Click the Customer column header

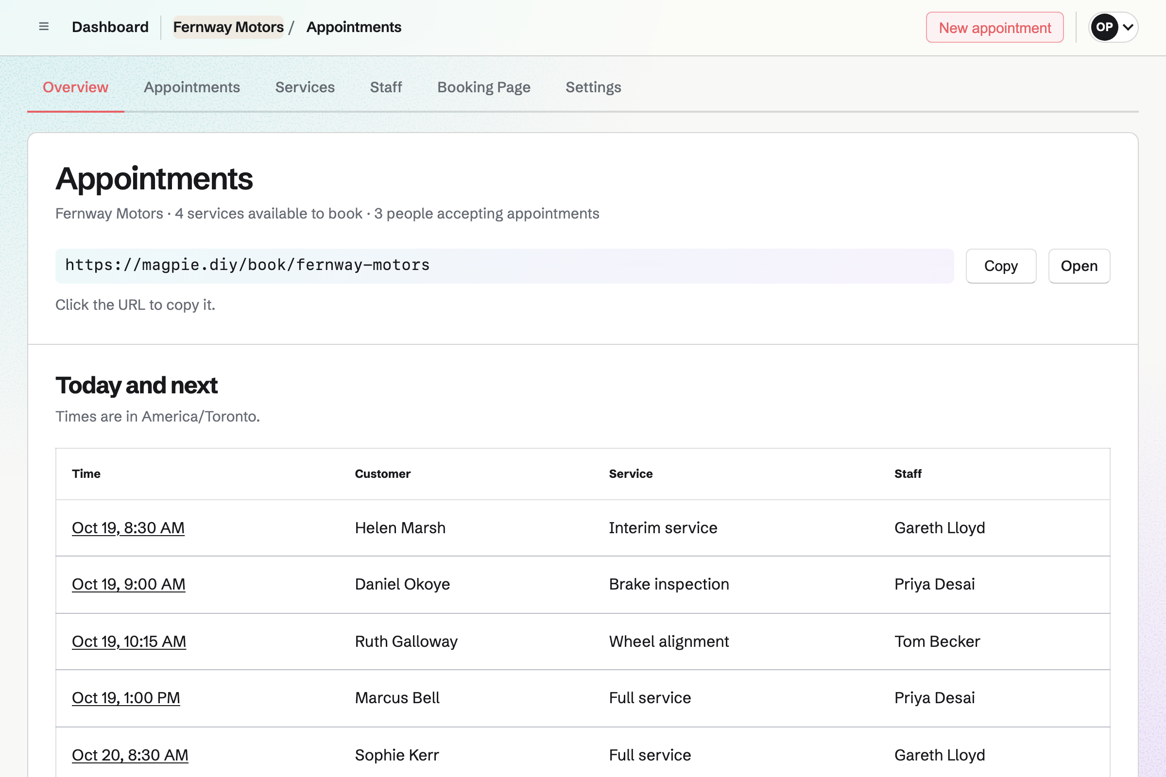[x=383, y=474]
